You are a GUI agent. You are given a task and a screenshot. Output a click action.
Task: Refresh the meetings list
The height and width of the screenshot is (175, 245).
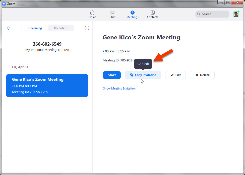(9, 28)
